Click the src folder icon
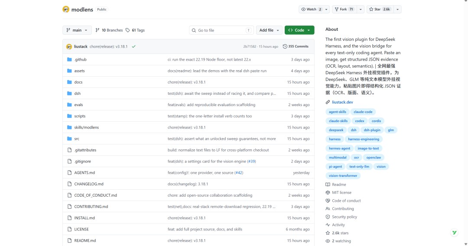The width and height of the screenshot is (468, 246). coord(69,139)
